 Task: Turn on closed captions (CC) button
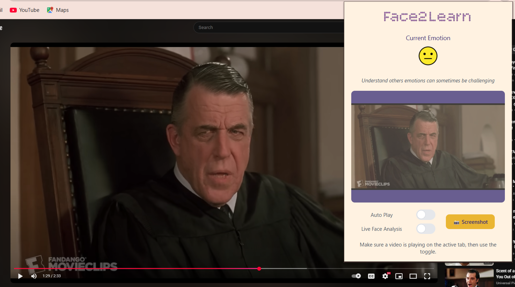click(x=371, y=276)
